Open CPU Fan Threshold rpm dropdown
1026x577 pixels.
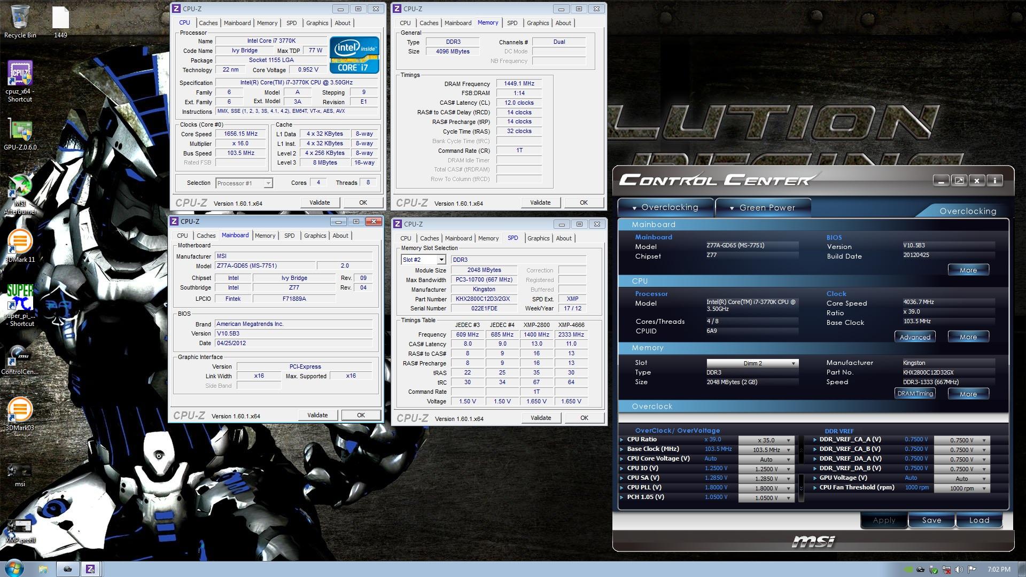click(962, 488)
